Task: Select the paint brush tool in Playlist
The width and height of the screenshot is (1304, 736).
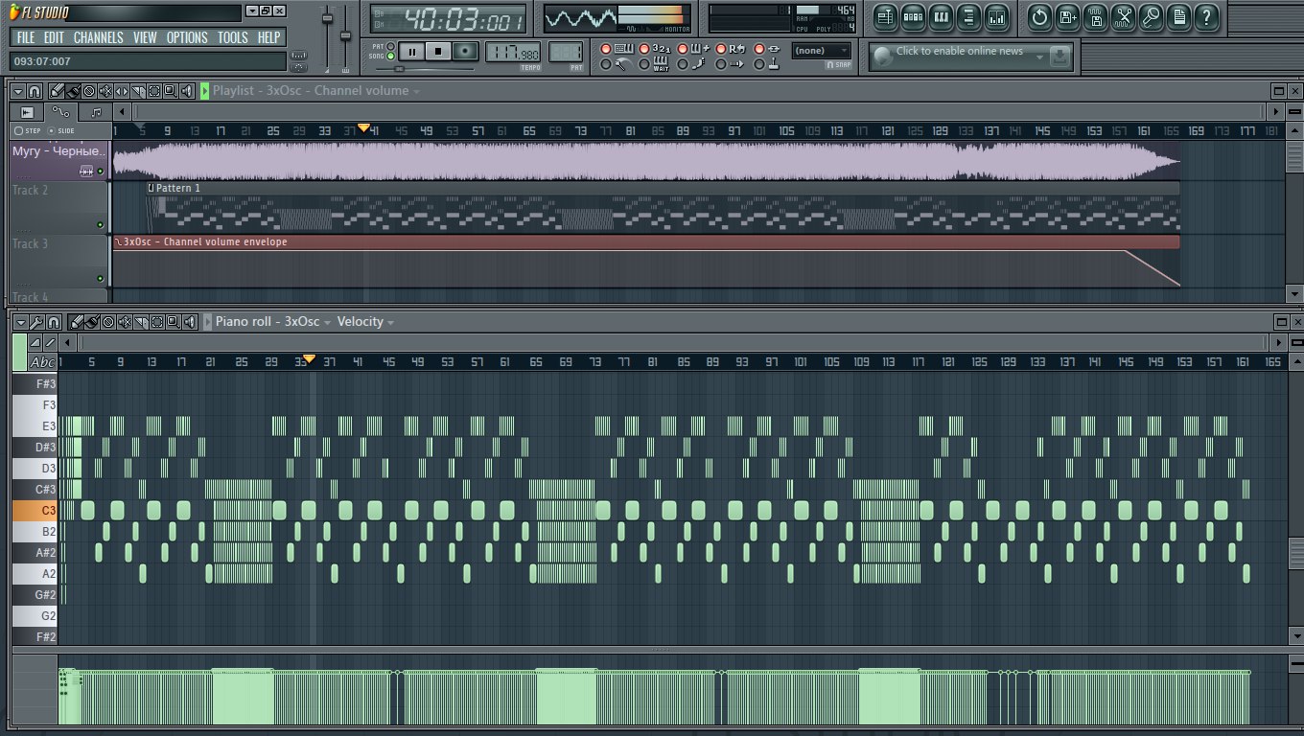Action: coord(73,91)
